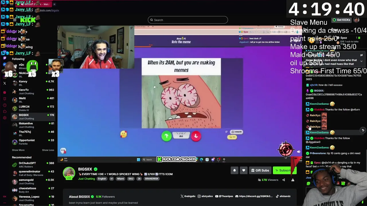367x206 pixels.
Task: Click the green Subscribe button
Action: pyautogui.click(x=284, y=171)
